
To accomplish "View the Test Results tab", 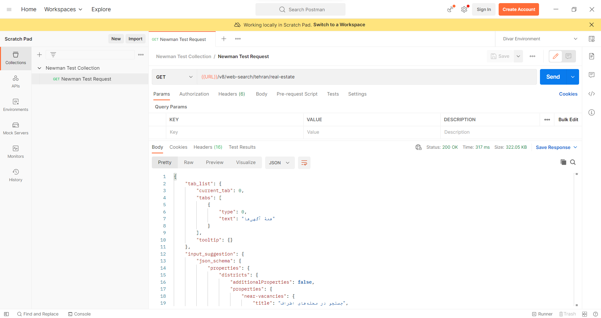I will 242,147.
